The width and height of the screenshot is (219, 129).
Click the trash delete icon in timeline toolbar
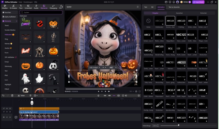tap(12, 96)
